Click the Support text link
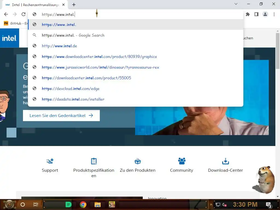280x210 pixels. coord(50,170)
